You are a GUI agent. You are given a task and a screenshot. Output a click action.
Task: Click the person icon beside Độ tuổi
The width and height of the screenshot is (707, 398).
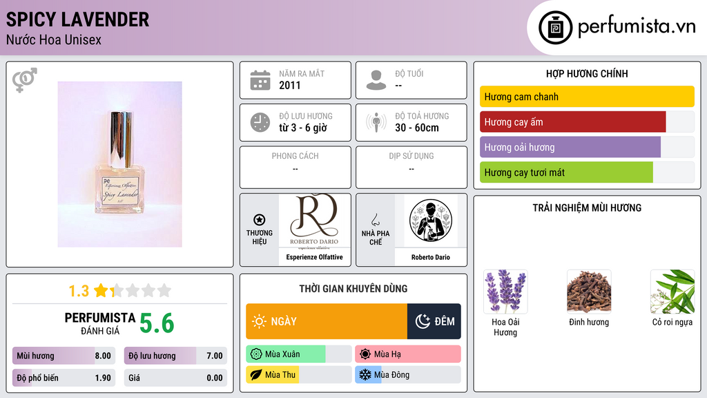tap(376, 80)
